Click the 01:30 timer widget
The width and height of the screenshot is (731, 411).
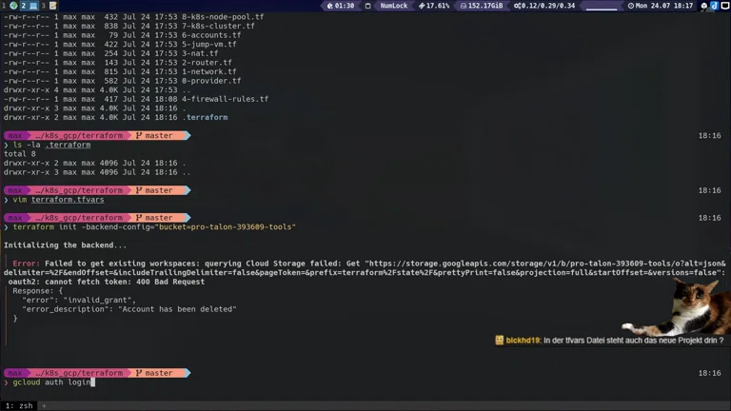(340, 6)
